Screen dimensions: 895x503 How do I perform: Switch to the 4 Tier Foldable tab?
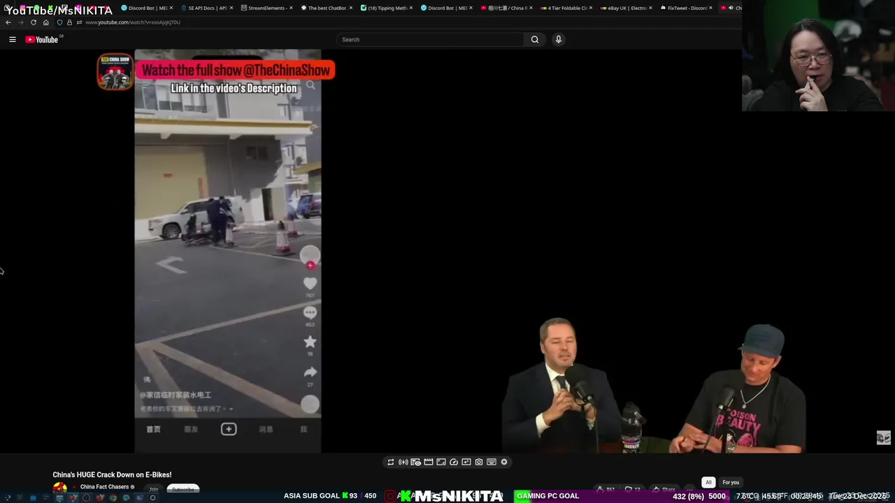click(x=567, y=8)
